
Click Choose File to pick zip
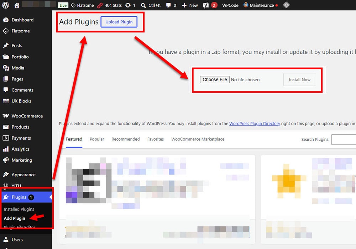[x=215, y=79]
